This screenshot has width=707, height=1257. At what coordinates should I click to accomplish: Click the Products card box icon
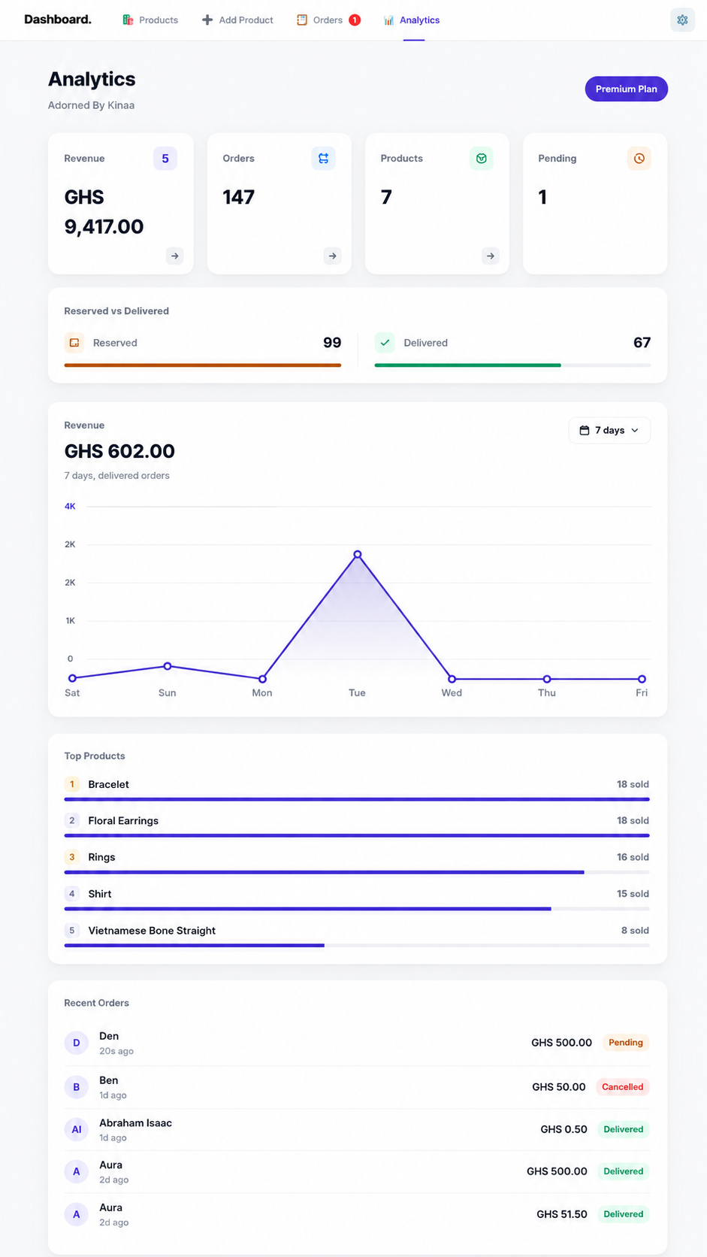[482, 159]
